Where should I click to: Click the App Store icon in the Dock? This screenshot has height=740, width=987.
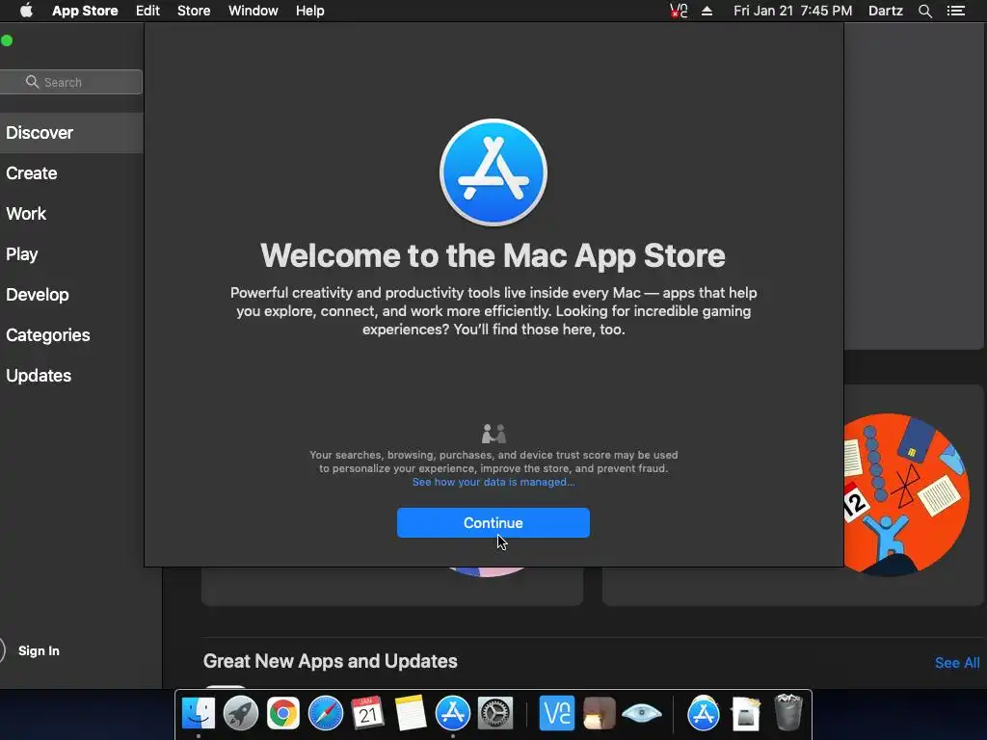pyautogui.click(x=453, y=713)
